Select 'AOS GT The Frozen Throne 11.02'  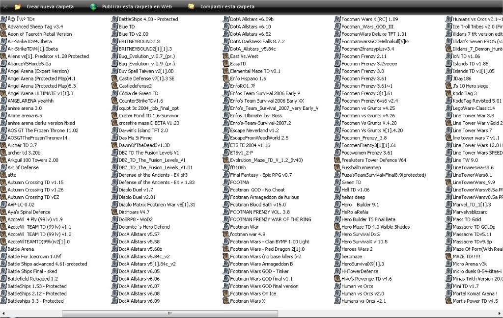[43, 131]
